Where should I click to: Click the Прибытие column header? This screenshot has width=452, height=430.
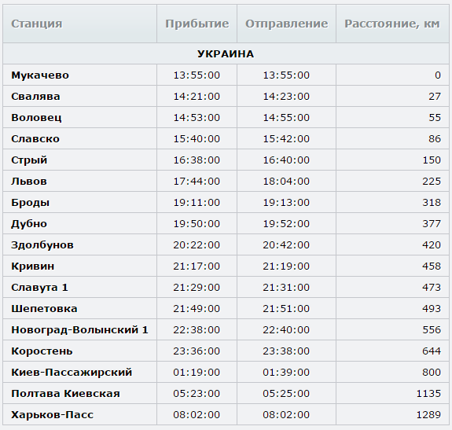tap(197, 24)
